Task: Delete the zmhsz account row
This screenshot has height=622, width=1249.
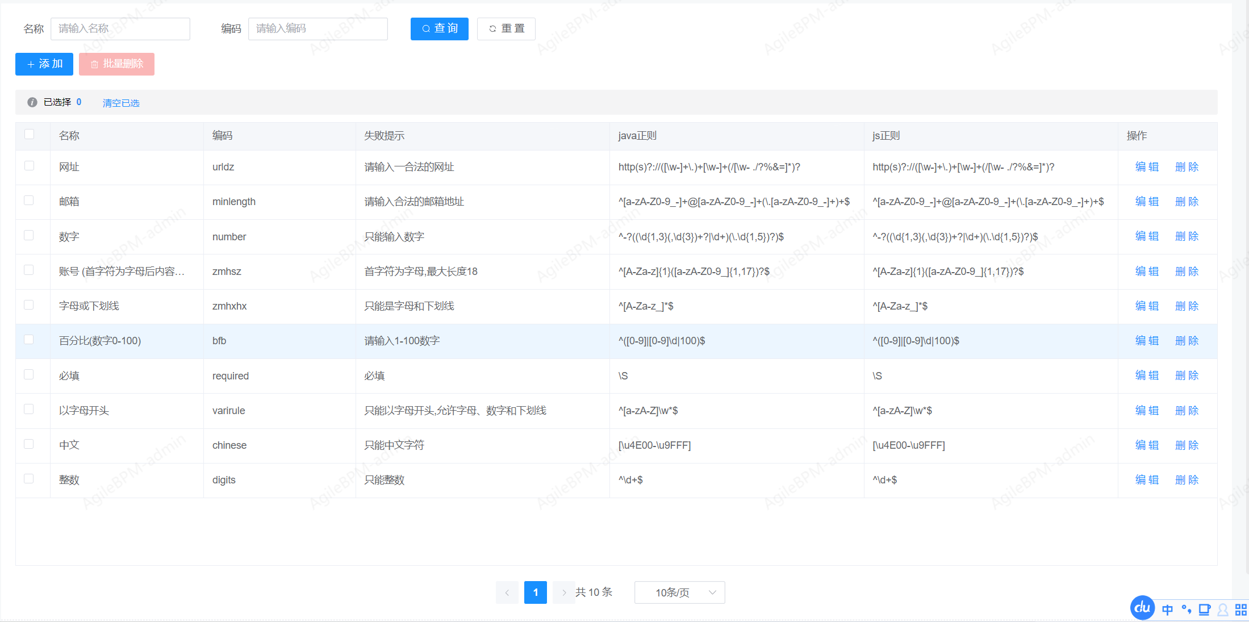Action: click(x=1187, y=272)
